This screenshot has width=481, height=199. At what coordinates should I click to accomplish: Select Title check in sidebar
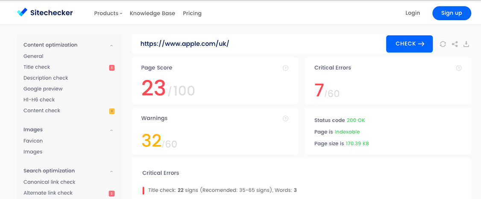tap(37, 67)
